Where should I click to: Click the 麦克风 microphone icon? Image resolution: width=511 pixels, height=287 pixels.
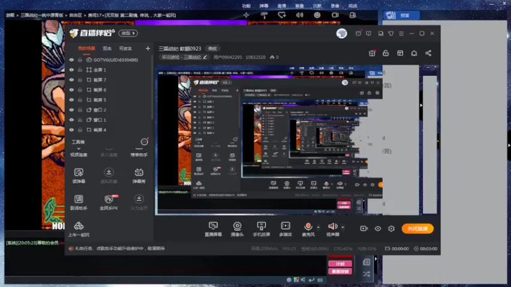pyautogui.click(x=308, y=226)
